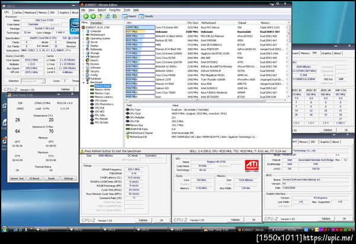Click the Reset button in Real Temp

(51, 178)
